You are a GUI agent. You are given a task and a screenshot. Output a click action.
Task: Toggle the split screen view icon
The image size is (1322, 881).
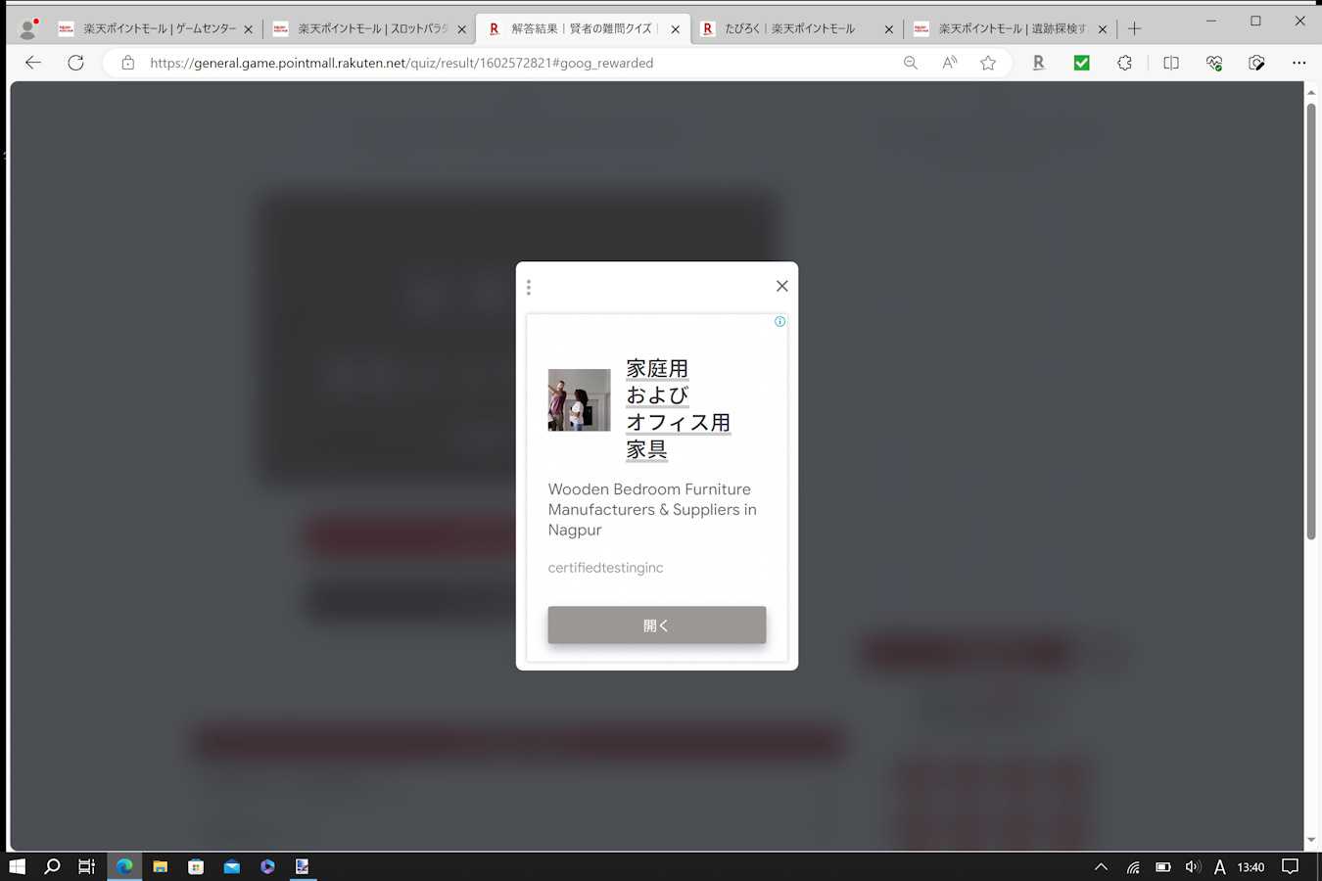[x=1170, y=63]
